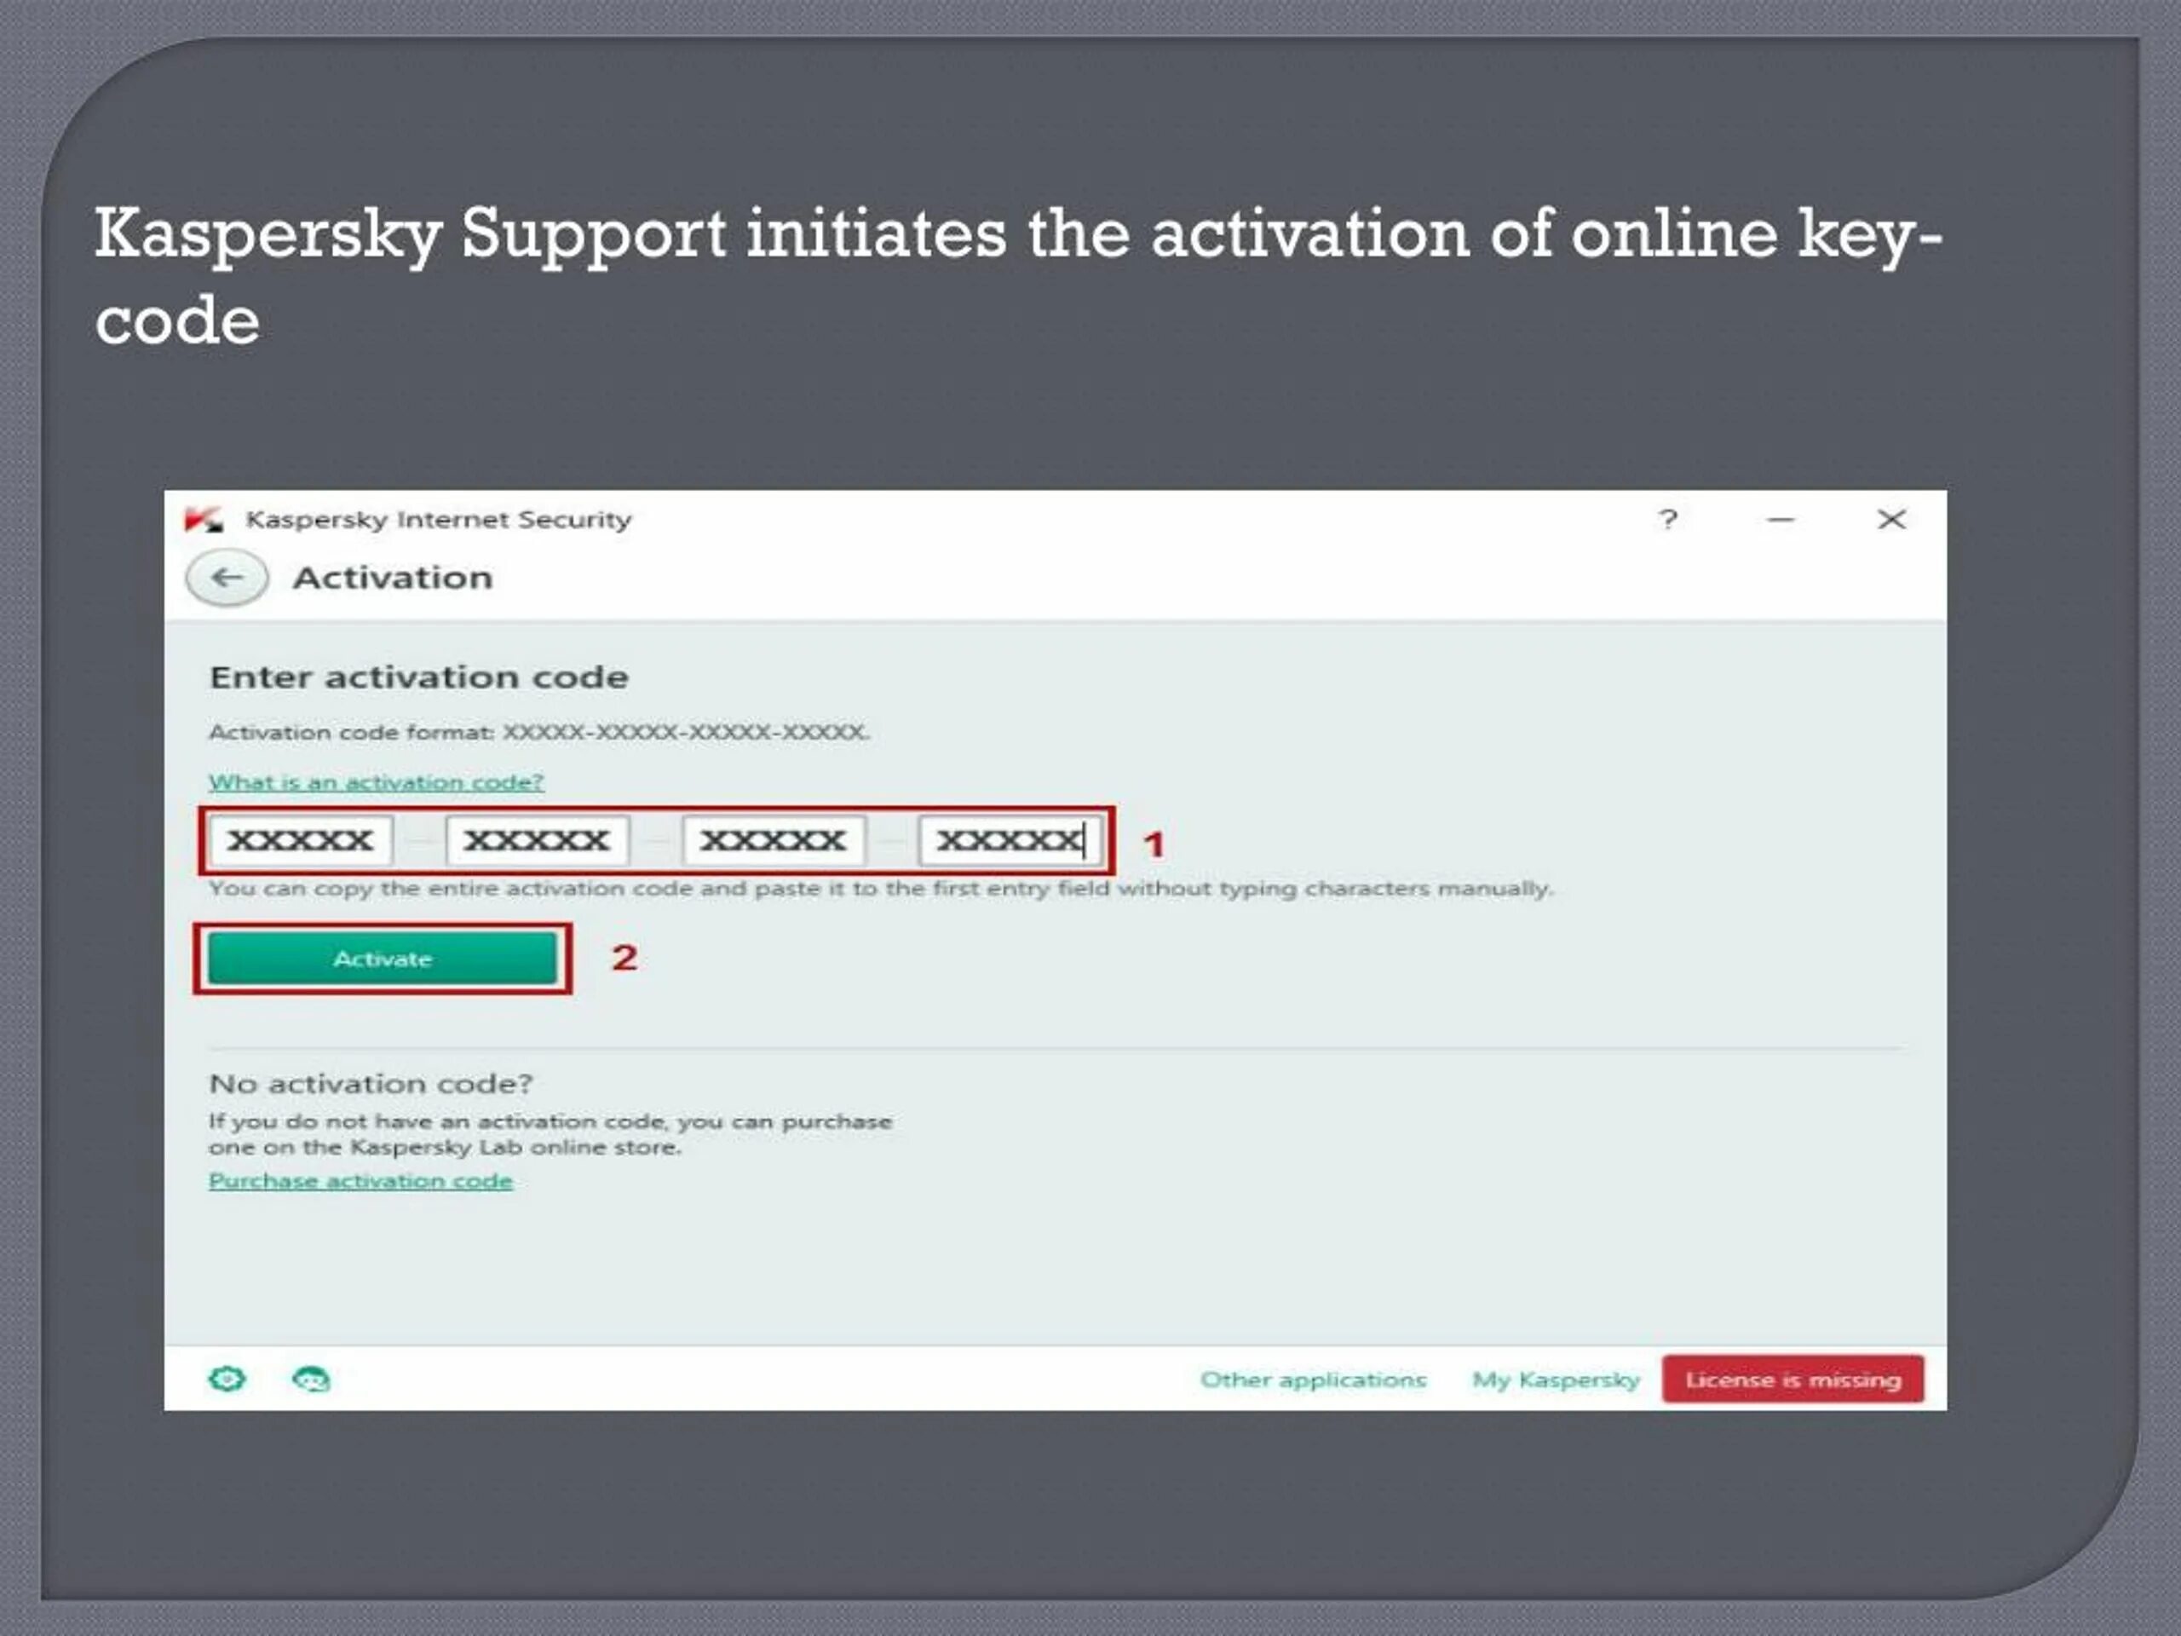
Task: Open the Other applications link
Action: [x=1312, y=1379]
